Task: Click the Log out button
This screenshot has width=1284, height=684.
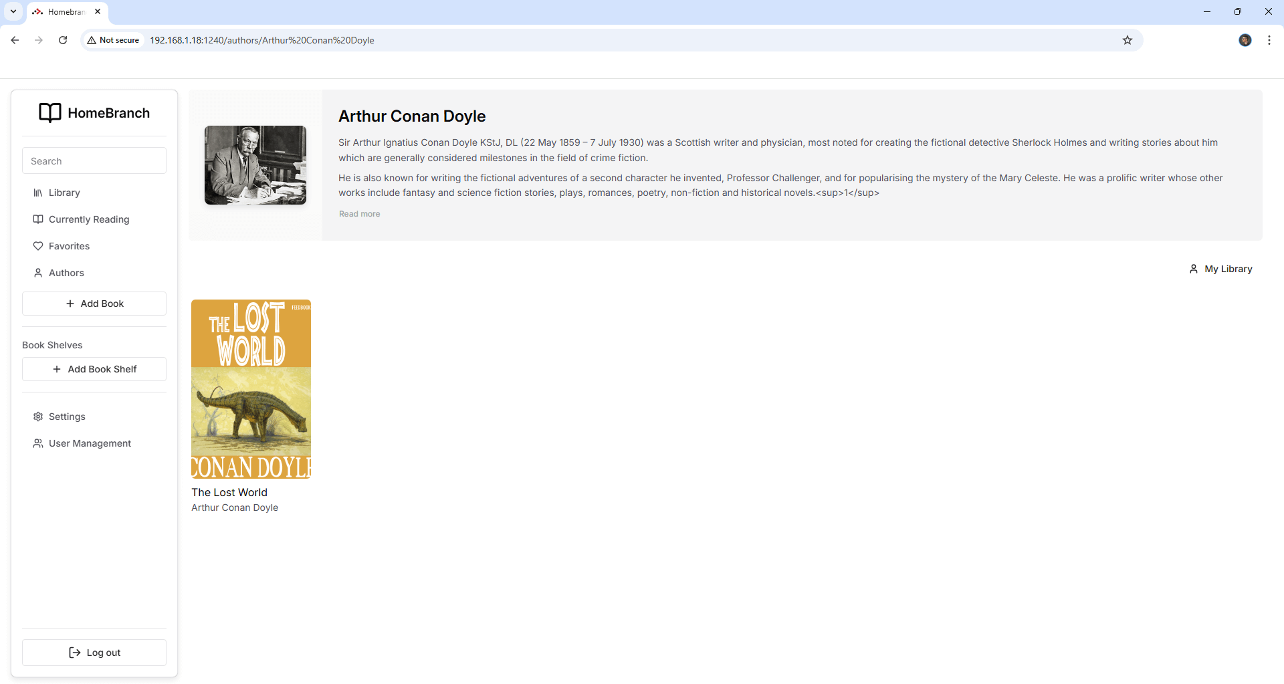Action: tap(94, 653)
